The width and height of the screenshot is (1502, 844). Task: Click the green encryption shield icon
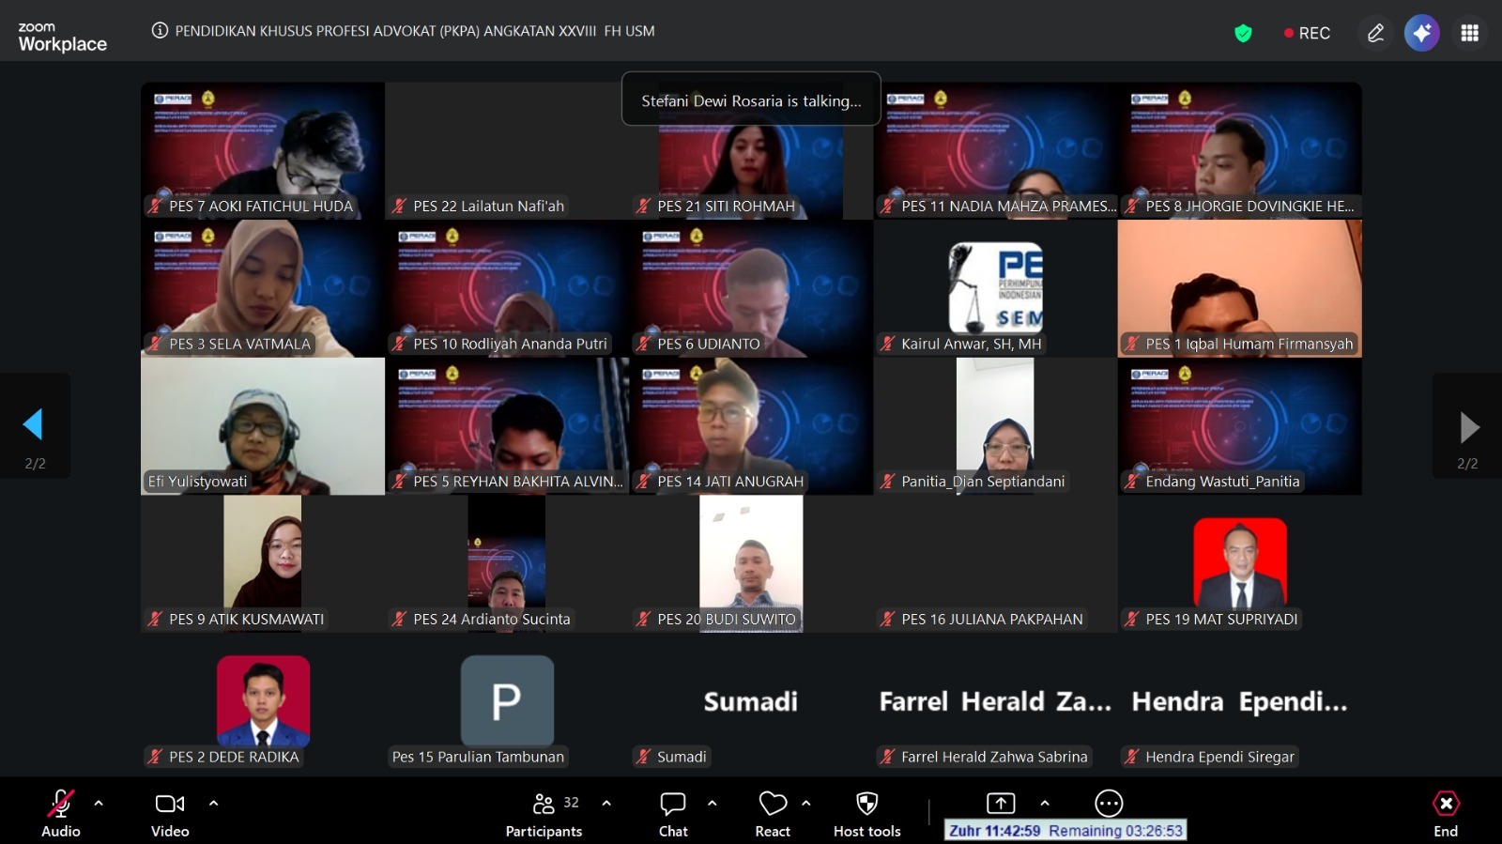pyautogui.click(x=1243, y=34)
